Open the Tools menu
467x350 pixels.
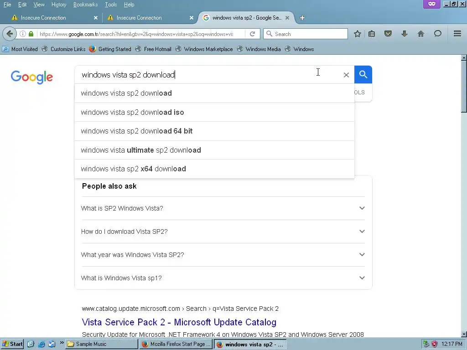click(x=111, y=5)
